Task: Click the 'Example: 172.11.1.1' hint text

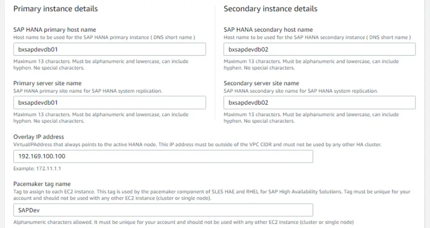Action: tap(37, 168)
